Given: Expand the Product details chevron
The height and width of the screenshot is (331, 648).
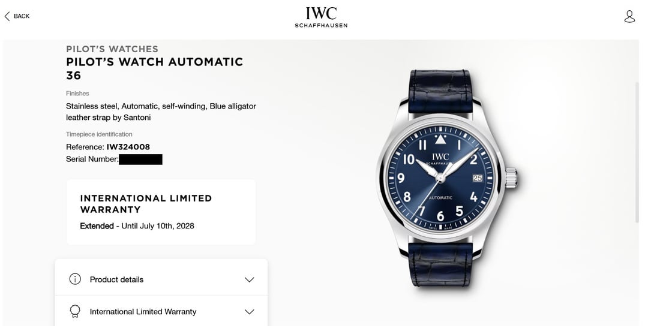Looking at the screenshot, I should tap(249, 280).
